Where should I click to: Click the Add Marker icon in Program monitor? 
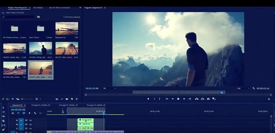(148, 99)
